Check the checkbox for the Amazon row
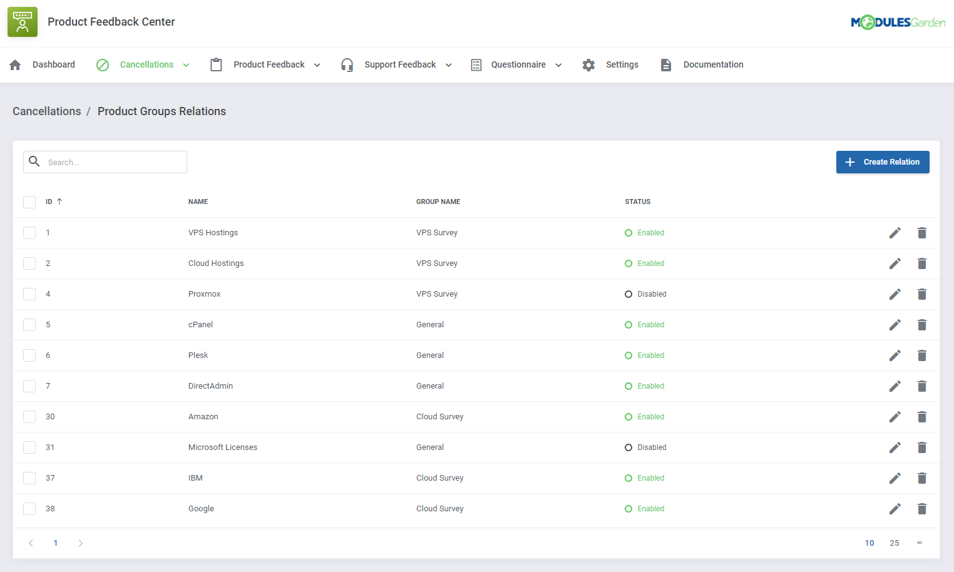The width and height of the screenshot is (954, 572). click(29, 416)
